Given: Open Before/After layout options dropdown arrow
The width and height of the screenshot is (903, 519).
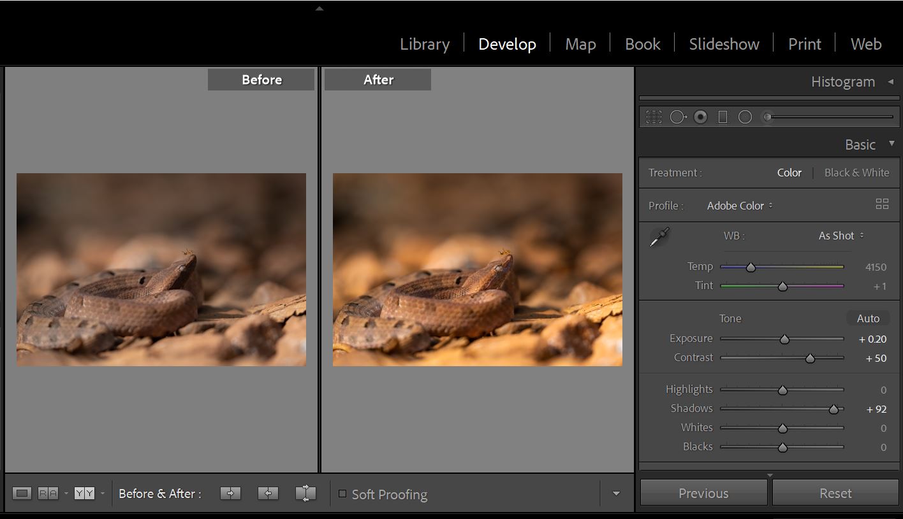Looking at the screenshot, I should (102, 494).
